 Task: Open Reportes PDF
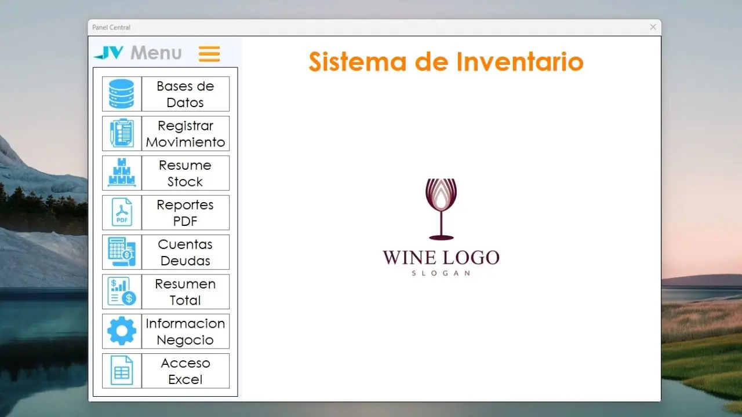[185, 213]
